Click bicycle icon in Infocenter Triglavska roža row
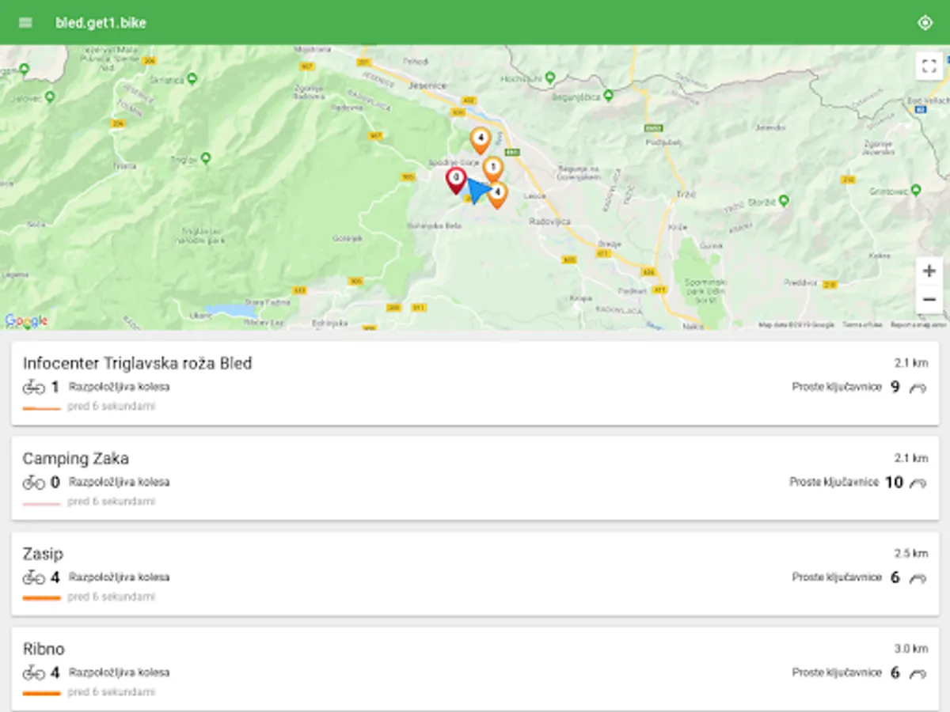Screen dimensions: 950x712 [x=33, y=387]
